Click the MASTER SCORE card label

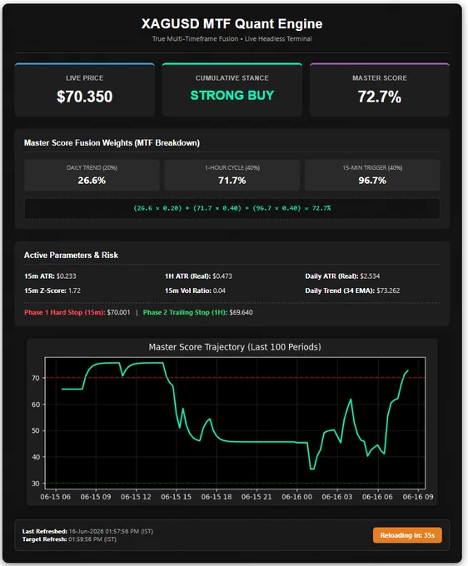[x=380, y=78]
